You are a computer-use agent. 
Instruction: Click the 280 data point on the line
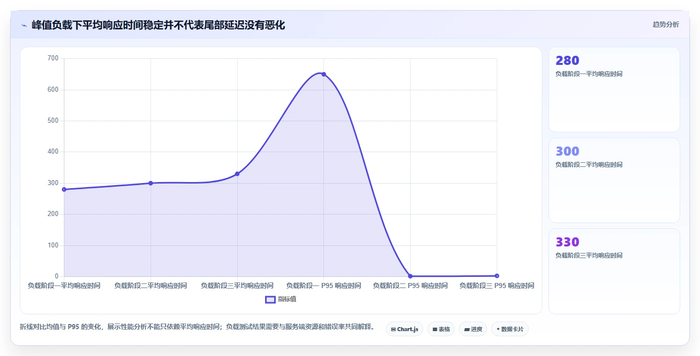point(64,189)
